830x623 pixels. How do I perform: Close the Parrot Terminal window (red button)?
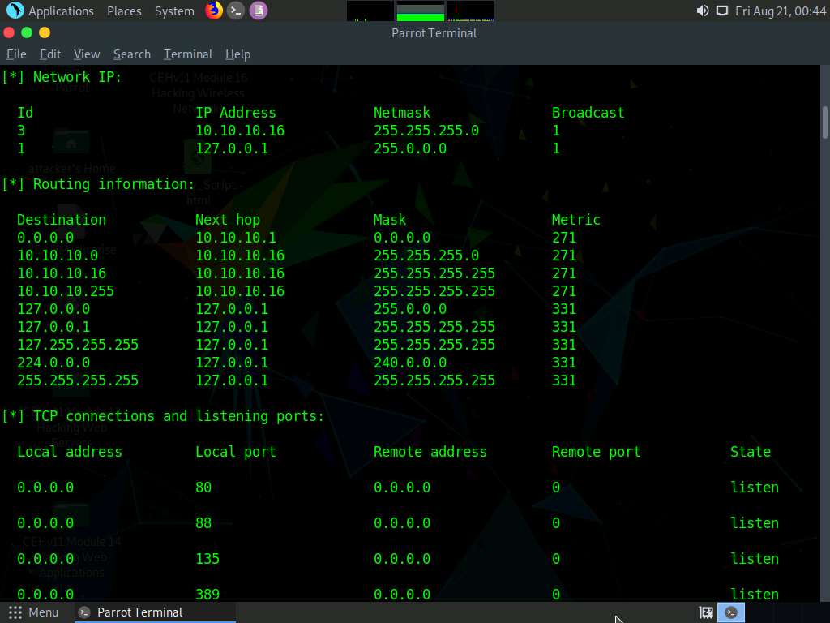click(x=9, y=32)
